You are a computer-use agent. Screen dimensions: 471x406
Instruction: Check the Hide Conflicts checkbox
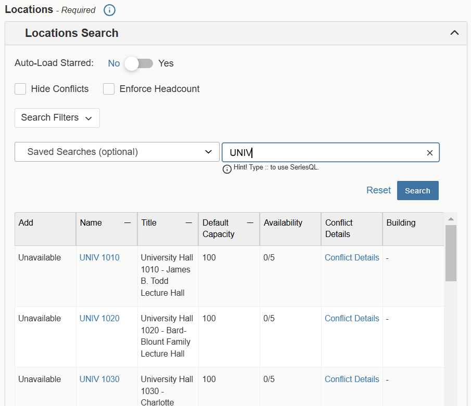click(x=20, y=89)
